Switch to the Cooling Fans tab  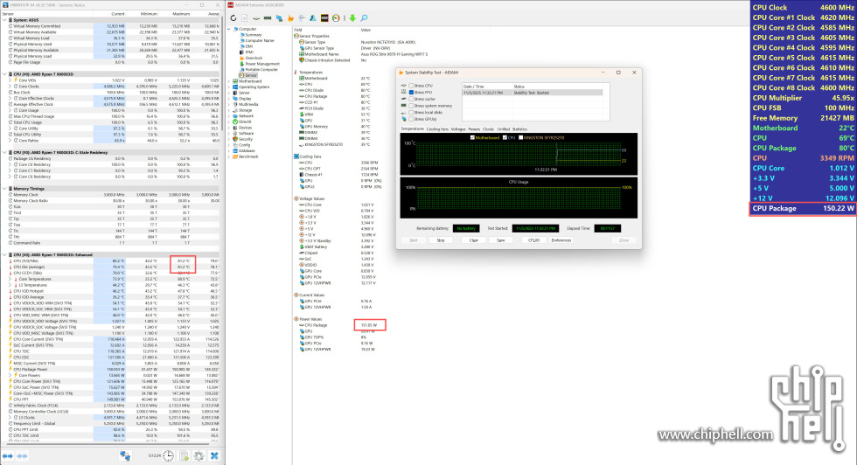click(x=437, y=128)
